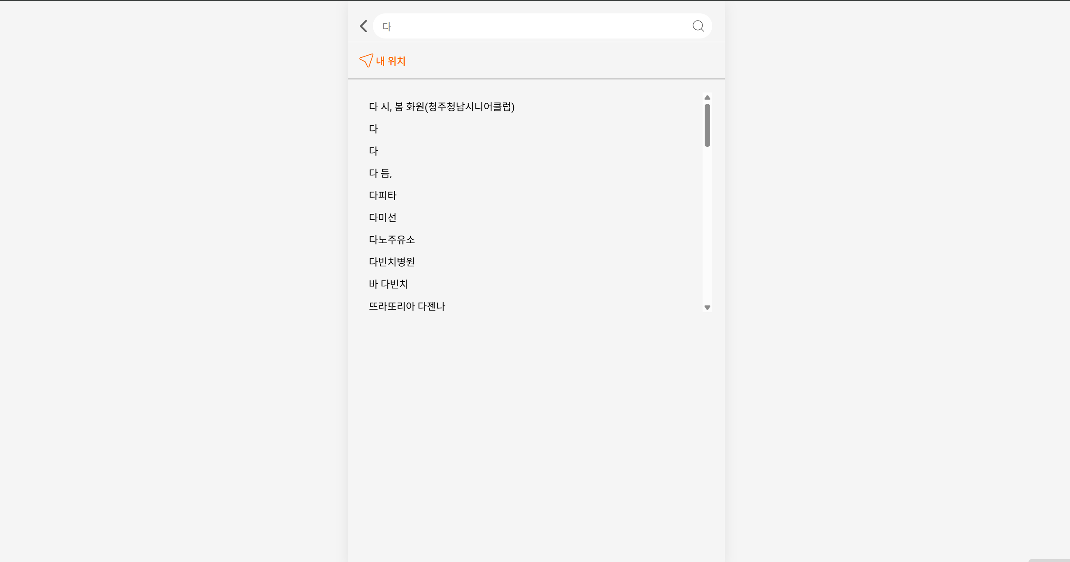
Task: Click the orange location arrow icon
Action: pyautogui.click(x=366, y=61)
